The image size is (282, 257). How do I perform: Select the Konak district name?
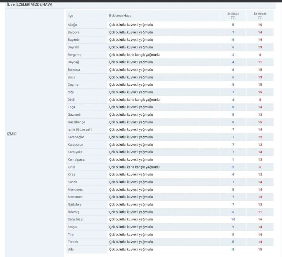tap(72, 182)
